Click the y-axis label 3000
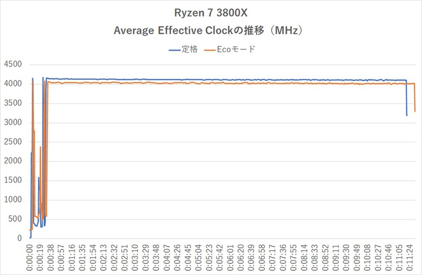This screenshot has height=275, width=422. [13, 122]
